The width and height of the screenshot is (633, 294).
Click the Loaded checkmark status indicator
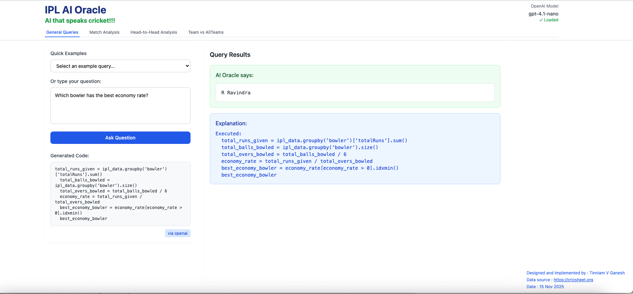[549, 20]
